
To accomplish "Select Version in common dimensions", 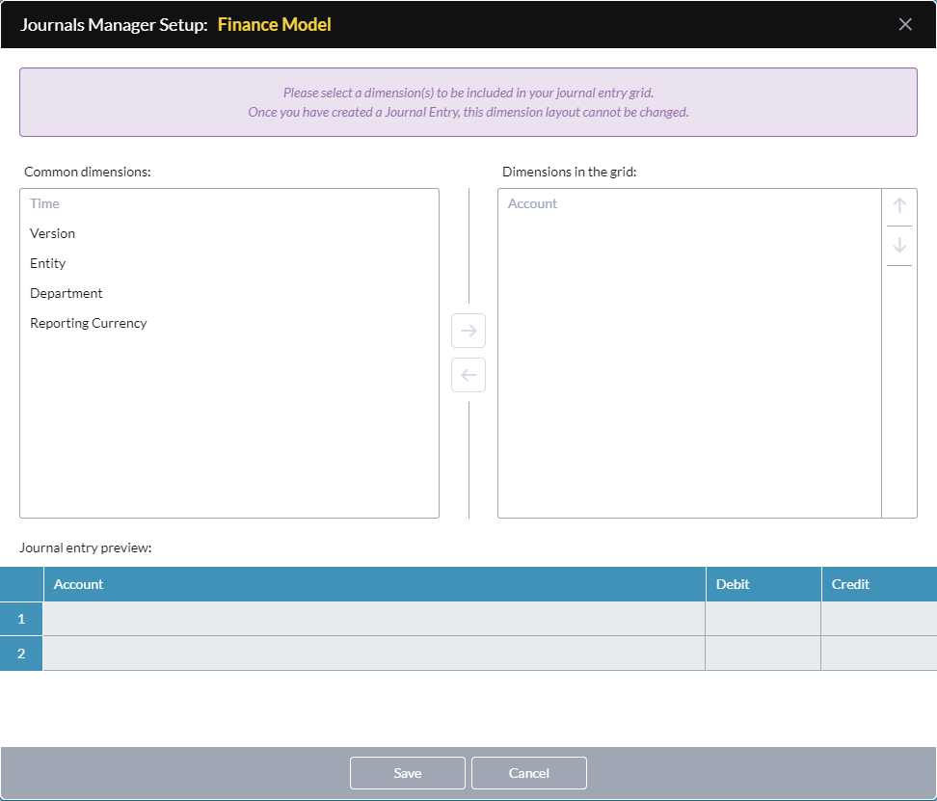I will (229, 233).
